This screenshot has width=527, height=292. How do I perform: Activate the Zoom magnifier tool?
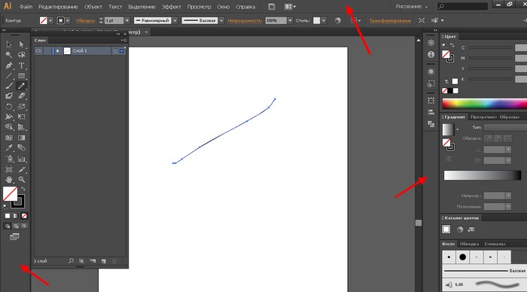tap(22, 179)
